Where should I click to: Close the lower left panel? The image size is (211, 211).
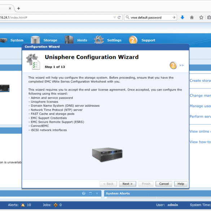(x=97, y=193)
